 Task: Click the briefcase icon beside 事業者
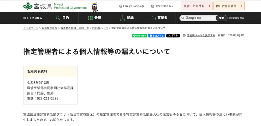tap(153, 18)
